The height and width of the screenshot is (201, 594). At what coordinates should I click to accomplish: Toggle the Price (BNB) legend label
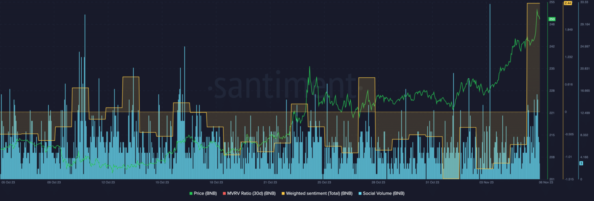coord(205,193)
